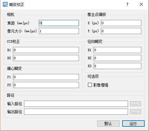Click the 输入路径 text box
Viewport: 149px width, 131px height.
76,104
